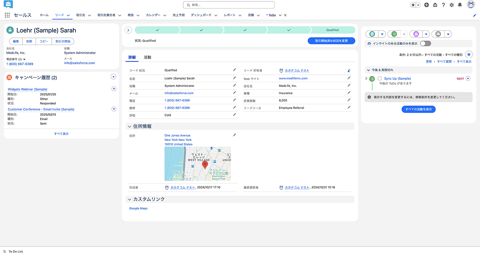
Task: Click the change lead owner icon
Action: (349, 70)
